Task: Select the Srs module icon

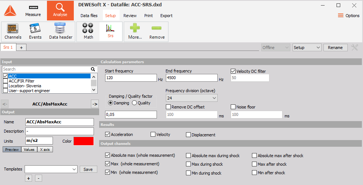Action: 111,31
